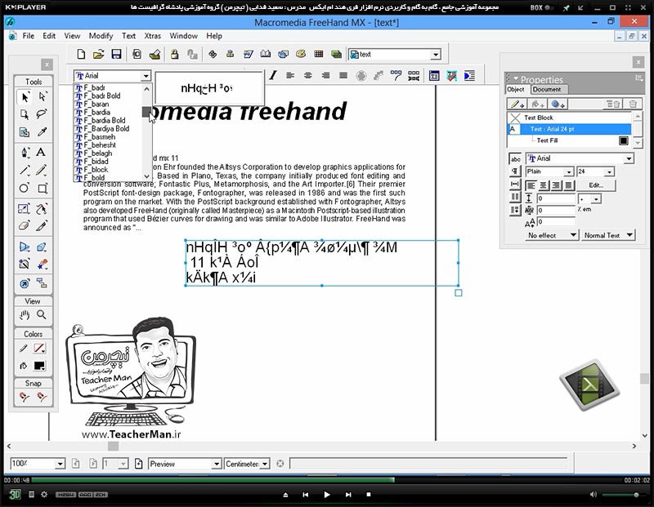Open the page name 'text' dropdown
The image size is (654, 507).
436,55
